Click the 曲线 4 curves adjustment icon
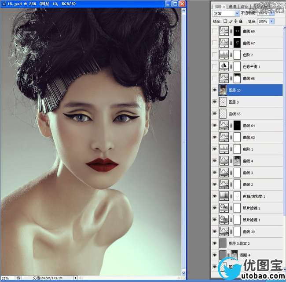 (x=224, y=161)
